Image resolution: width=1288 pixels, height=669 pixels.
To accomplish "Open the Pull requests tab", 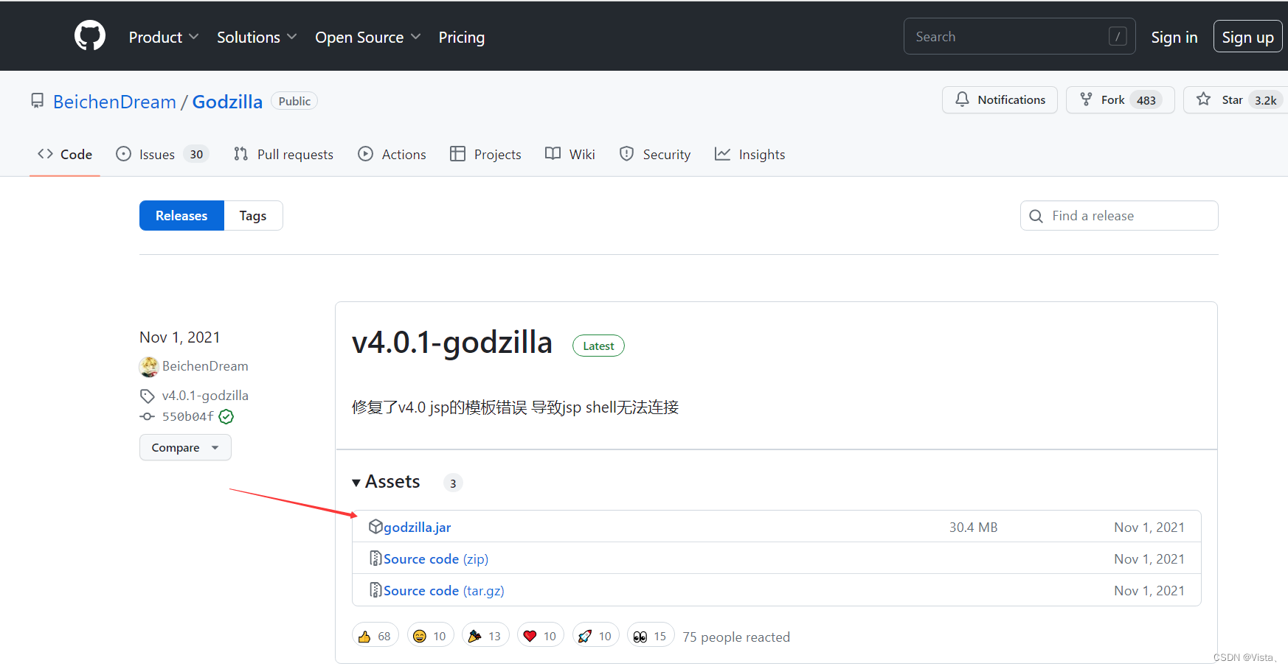I will pos(283,154).
